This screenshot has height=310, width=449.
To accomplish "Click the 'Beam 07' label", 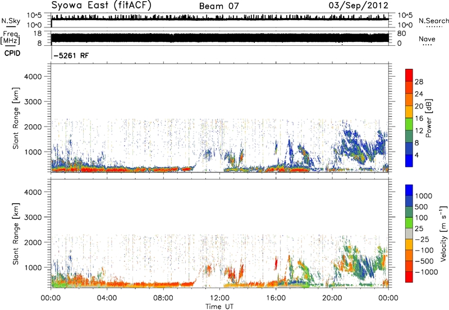I will 219,6.
